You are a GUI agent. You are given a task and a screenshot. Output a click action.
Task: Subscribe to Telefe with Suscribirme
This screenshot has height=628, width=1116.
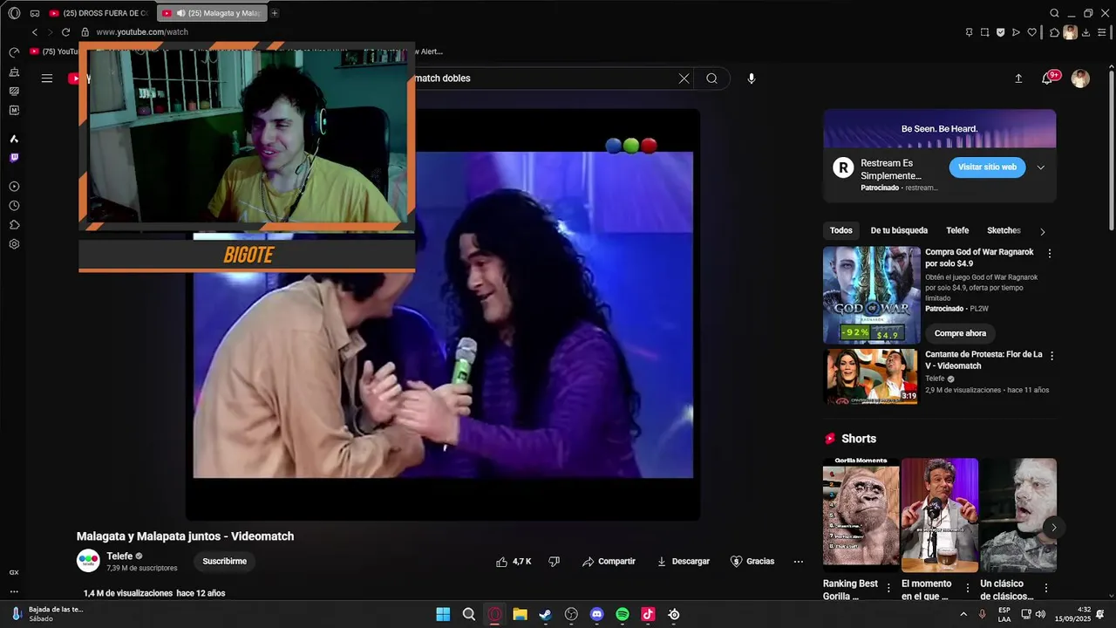(x=225, y=562)
